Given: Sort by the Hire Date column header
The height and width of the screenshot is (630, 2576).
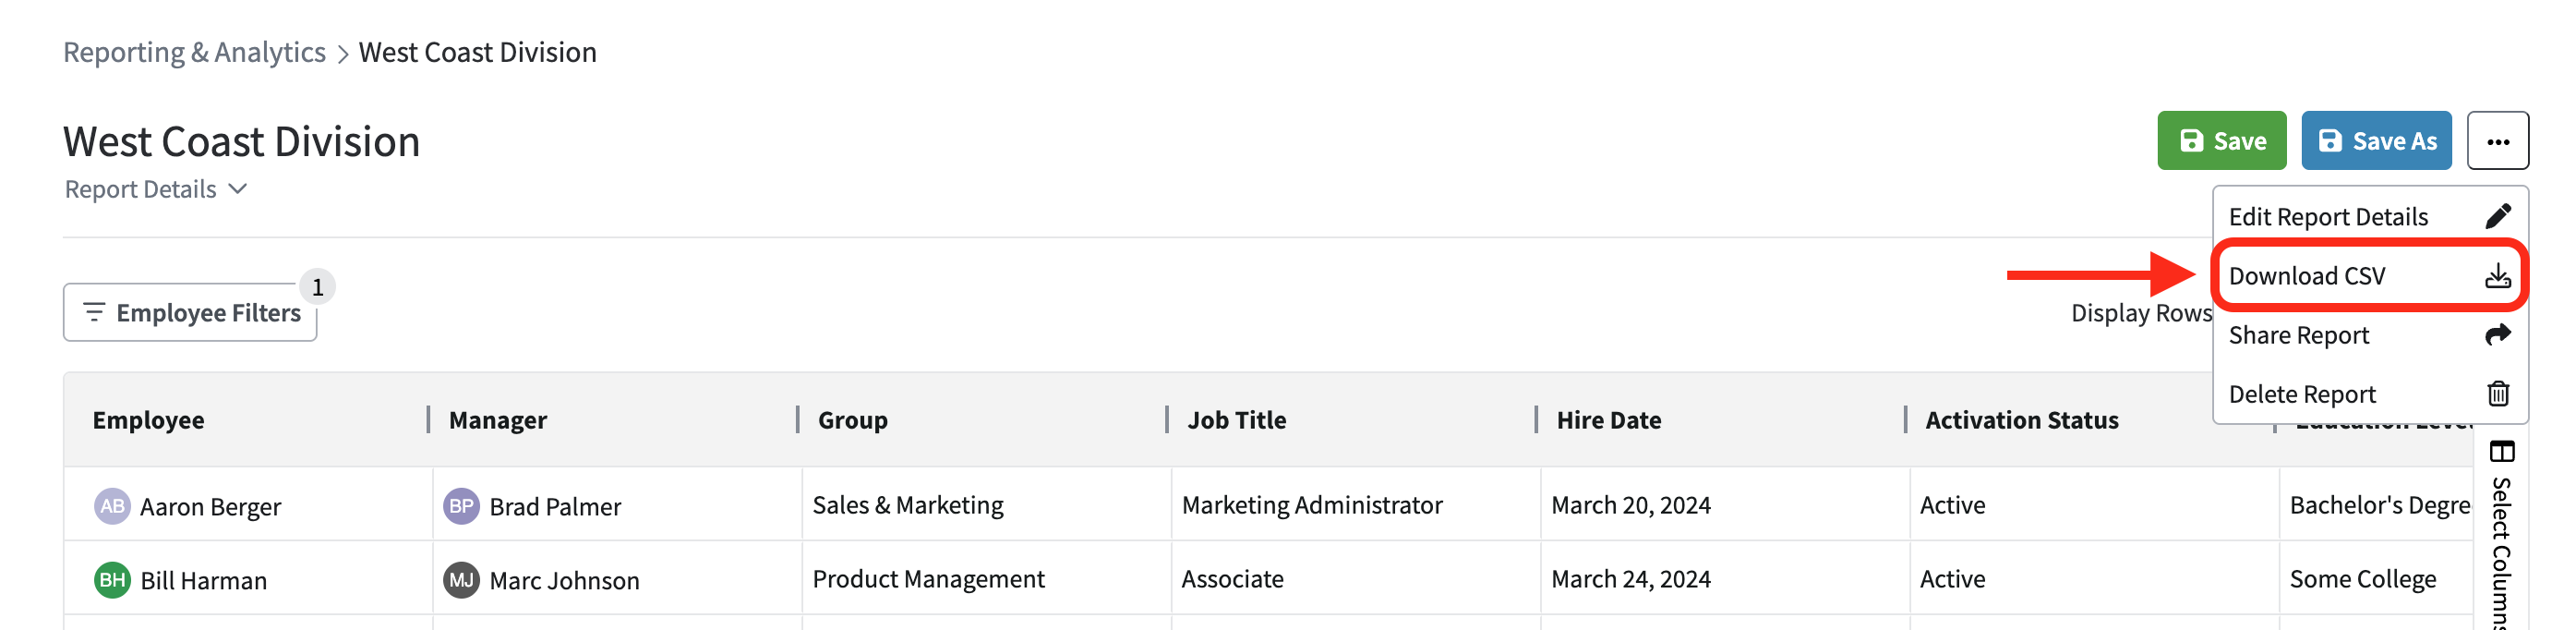Looking at the screenshot, I should click(1608, 420).
